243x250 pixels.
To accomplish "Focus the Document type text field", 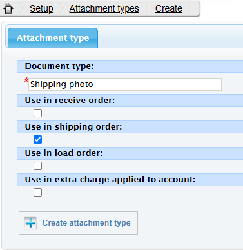I will (125, 84).
